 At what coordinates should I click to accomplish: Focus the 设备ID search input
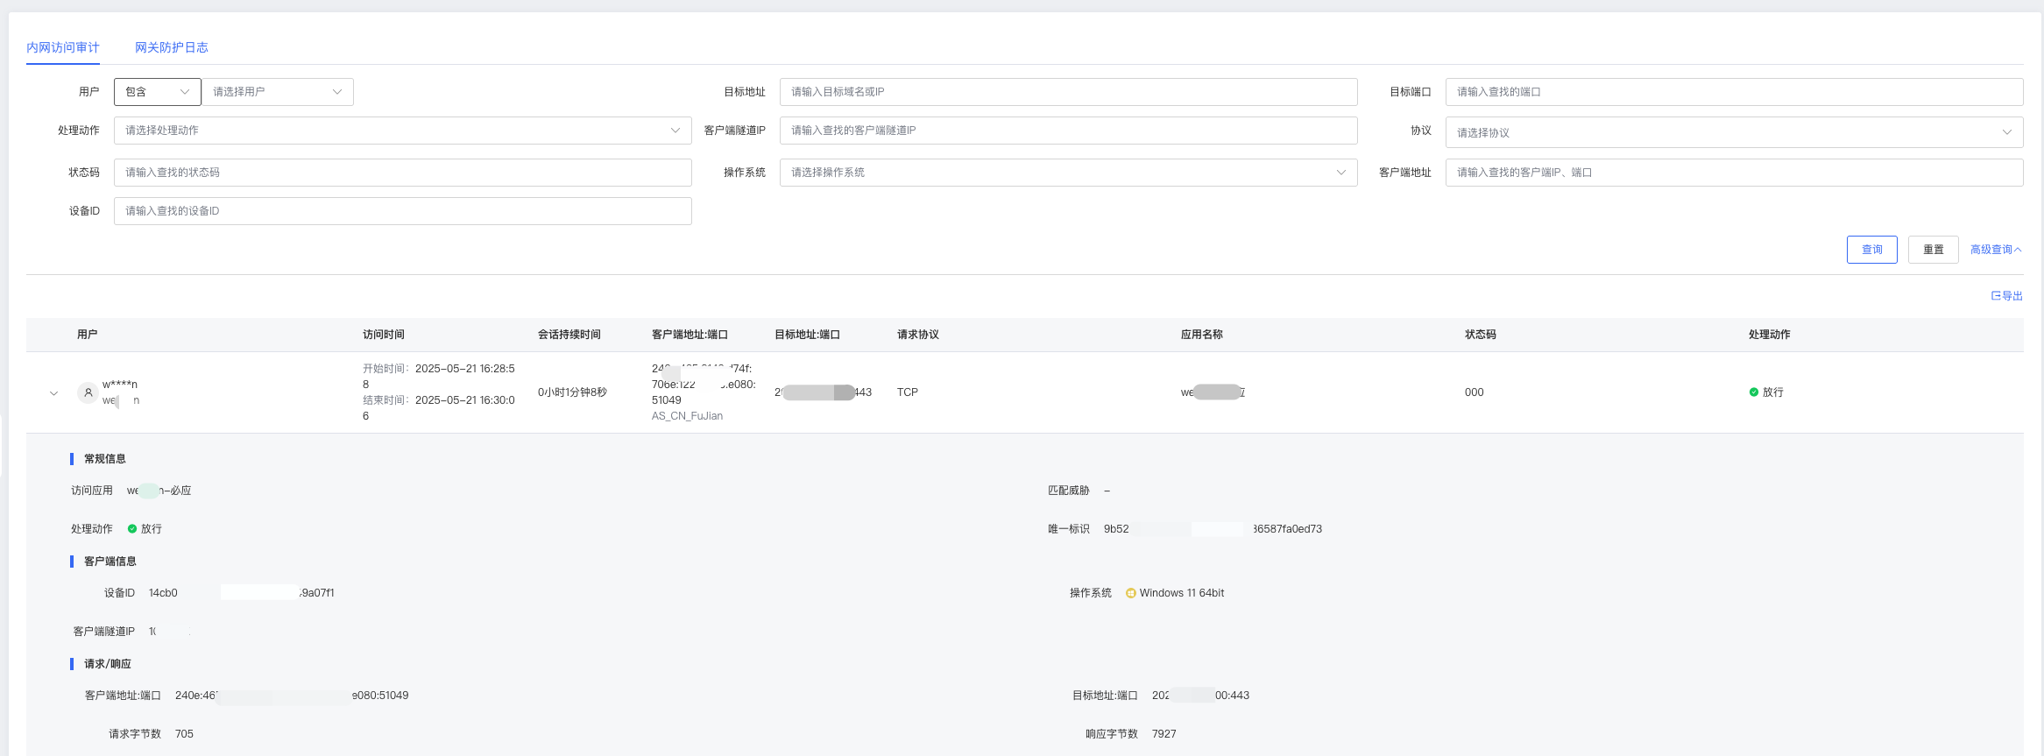click(x=402, y=211)
